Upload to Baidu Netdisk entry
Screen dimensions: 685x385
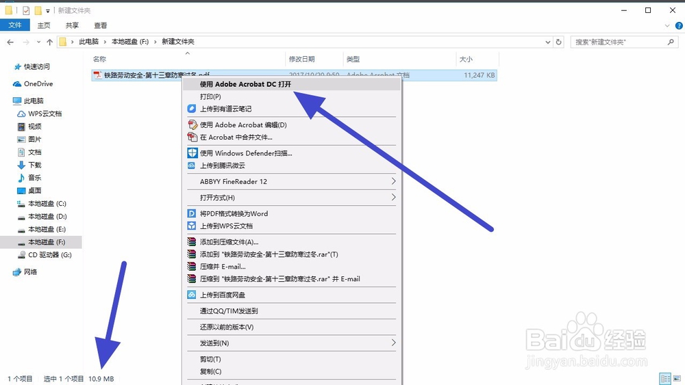pos(223,295)
